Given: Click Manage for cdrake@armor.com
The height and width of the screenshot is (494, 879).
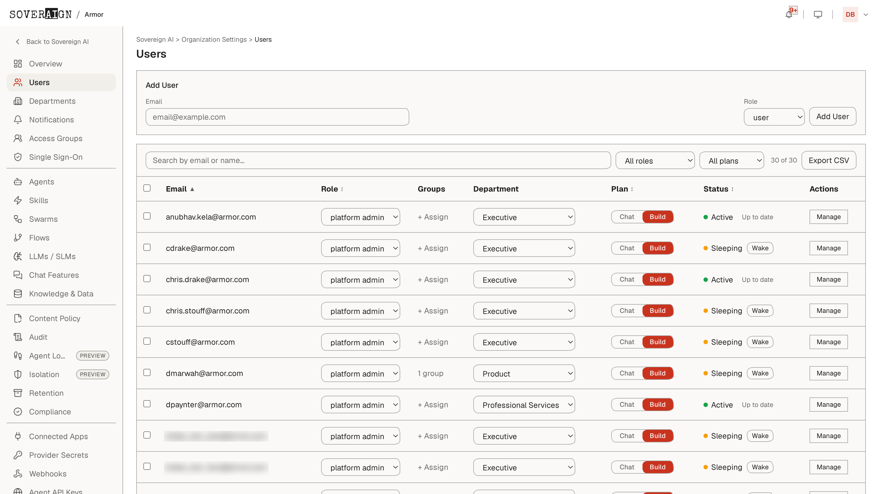Looking at the screenshot, I should click(x=828, y=248).
